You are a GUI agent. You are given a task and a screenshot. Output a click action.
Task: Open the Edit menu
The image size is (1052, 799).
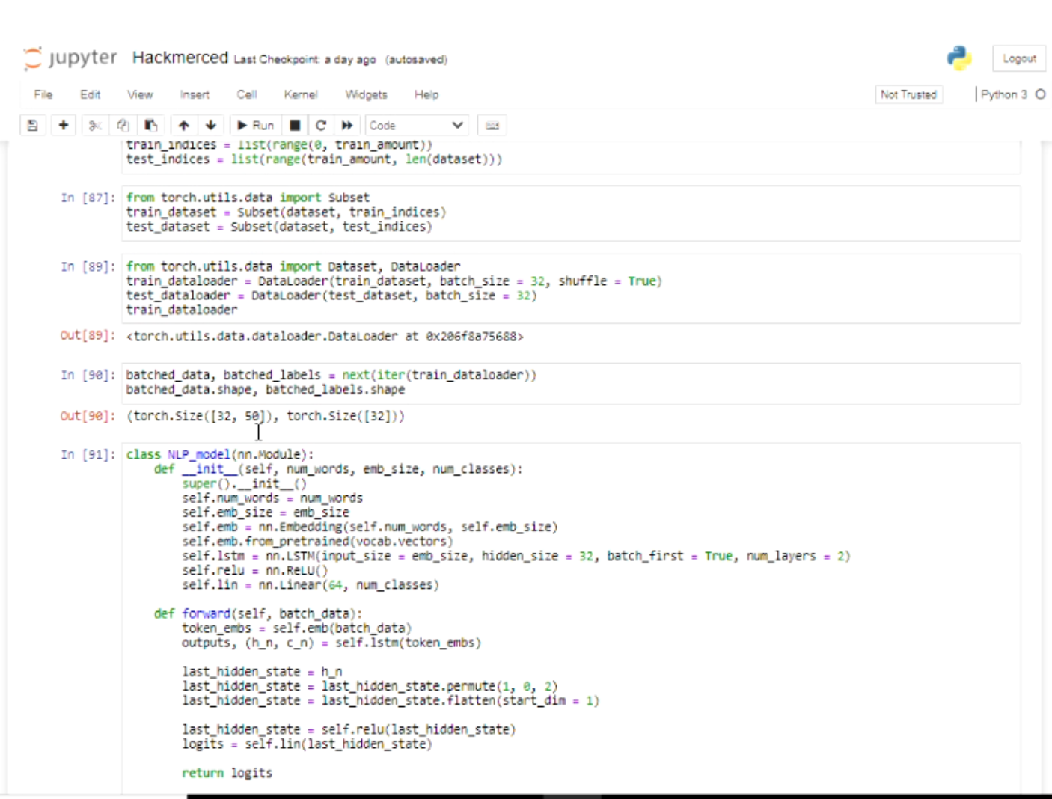pyautogui.click(x=91, y=94)
